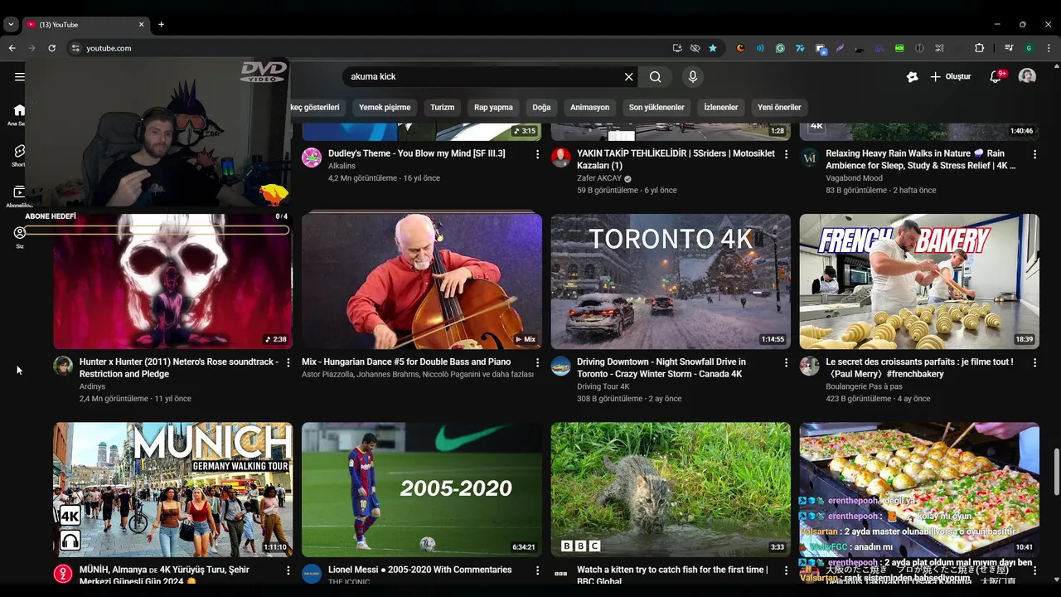
Task: Open a new browser tab with plus
Action: click(x=161, y=24)
